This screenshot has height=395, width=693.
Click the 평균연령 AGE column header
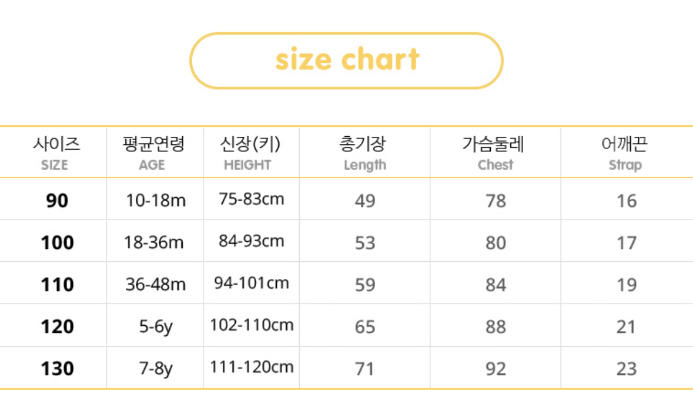coord(153,153)
